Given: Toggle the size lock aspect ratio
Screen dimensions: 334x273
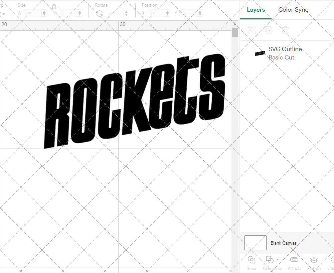Looking at the screenshot, I should tap(54, 6).
